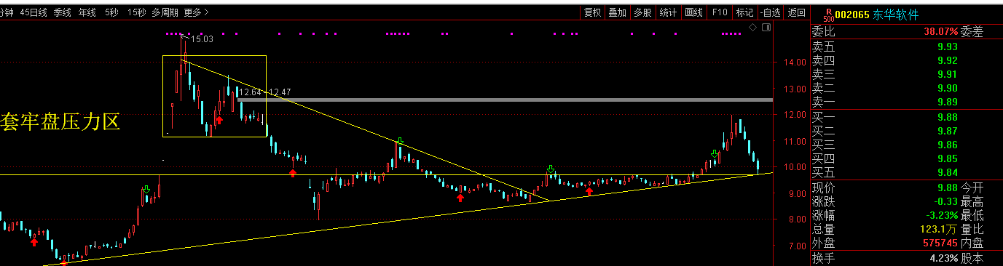Remove stock via -自选 button

[770, 12]
